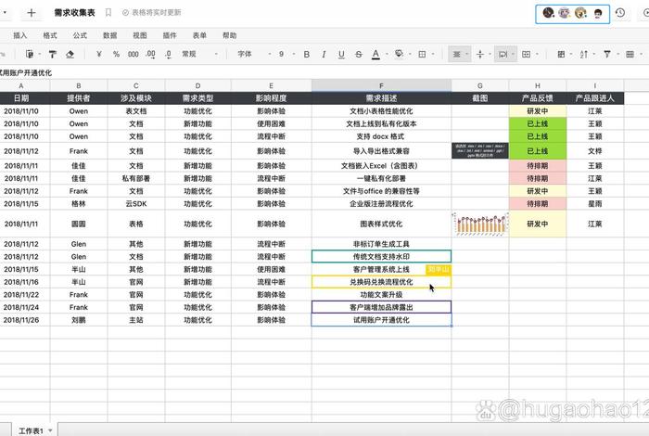The height and width of the screenshot is (436, 649).
Task: Open the font color dropdown arrow
Action: 387,54
